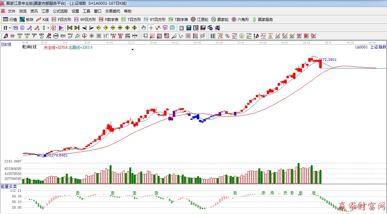Image resolution: width=387 pixels, height=214 pixels.
Task: Click the hand pan tool icon
Action: [143, 28]
